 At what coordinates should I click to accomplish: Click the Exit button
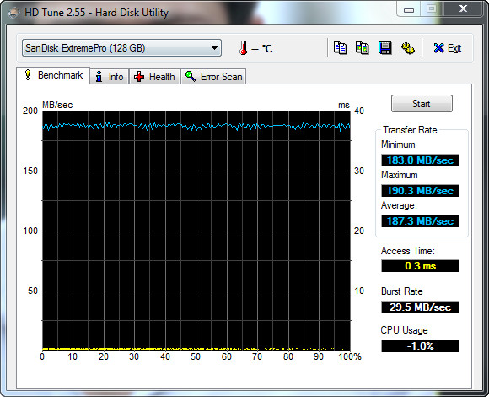tap(448, 48)
